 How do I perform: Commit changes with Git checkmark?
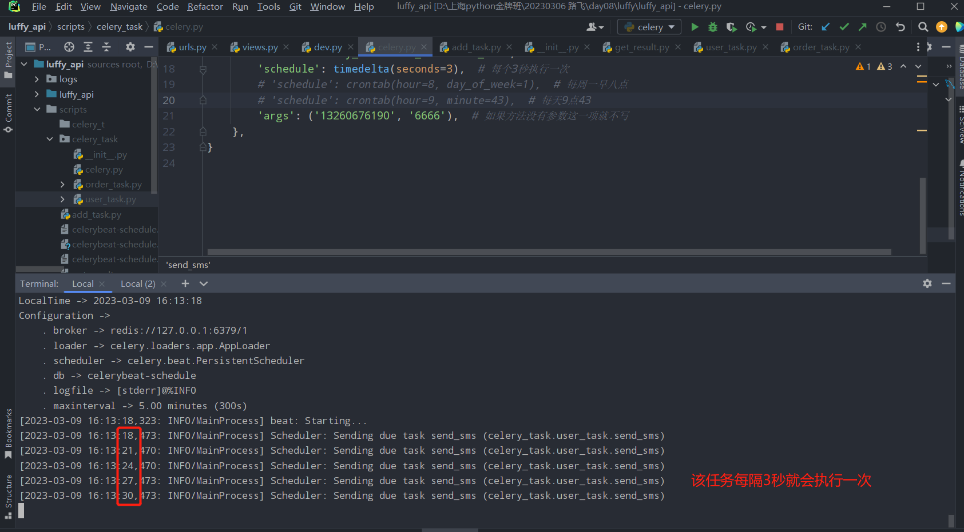[x=844, y=27]
